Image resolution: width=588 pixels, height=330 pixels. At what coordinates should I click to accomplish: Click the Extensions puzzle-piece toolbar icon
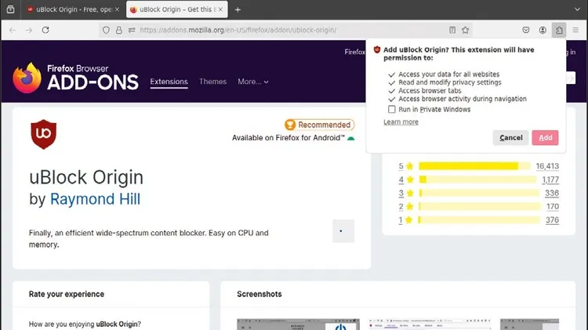[559, 30]
